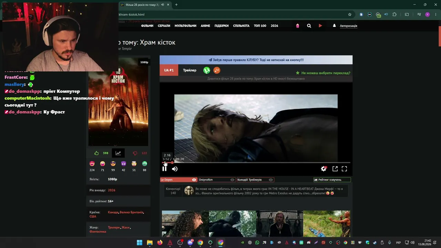Open the Трилери genre link
The height and width of the screenshot is (248, 441).
point(114,227)
